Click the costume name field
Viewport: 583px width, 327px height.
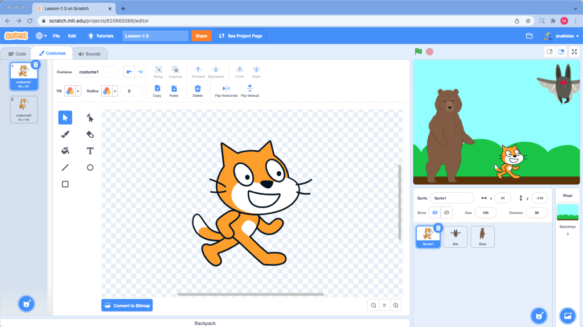97,72
